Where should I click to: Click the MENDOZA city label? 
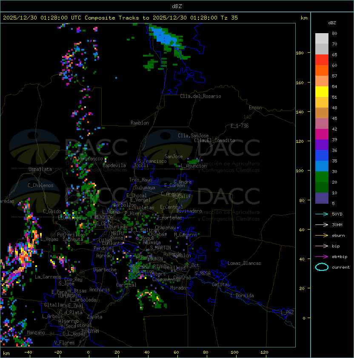tap(103, 217)
